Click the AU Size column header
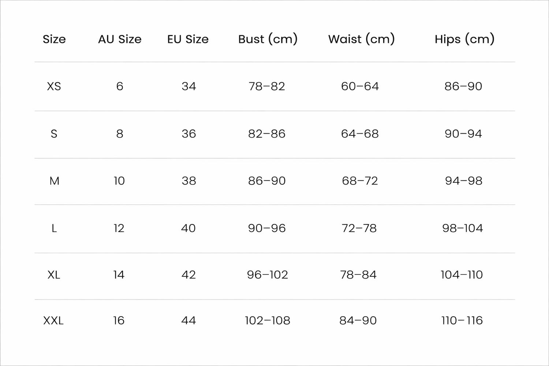This screenshot has height=366, width=549. point(120,39)
